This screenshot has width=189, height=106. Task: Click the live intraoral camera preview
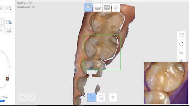pos(166,83)
